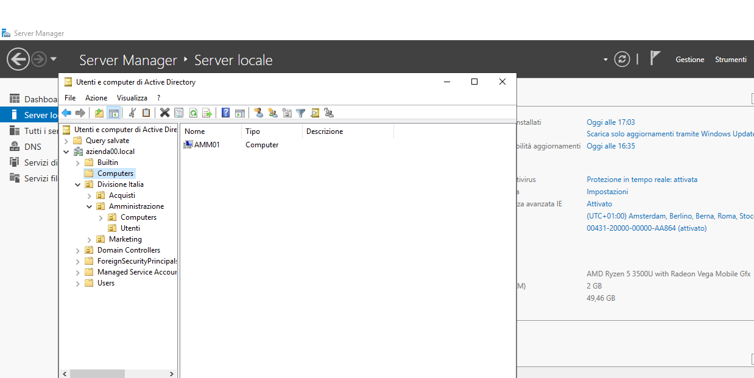754x378 pixels.
Task: Select Domain Controllers in tree
Action: pyautogui.click(x=129, y=250)
